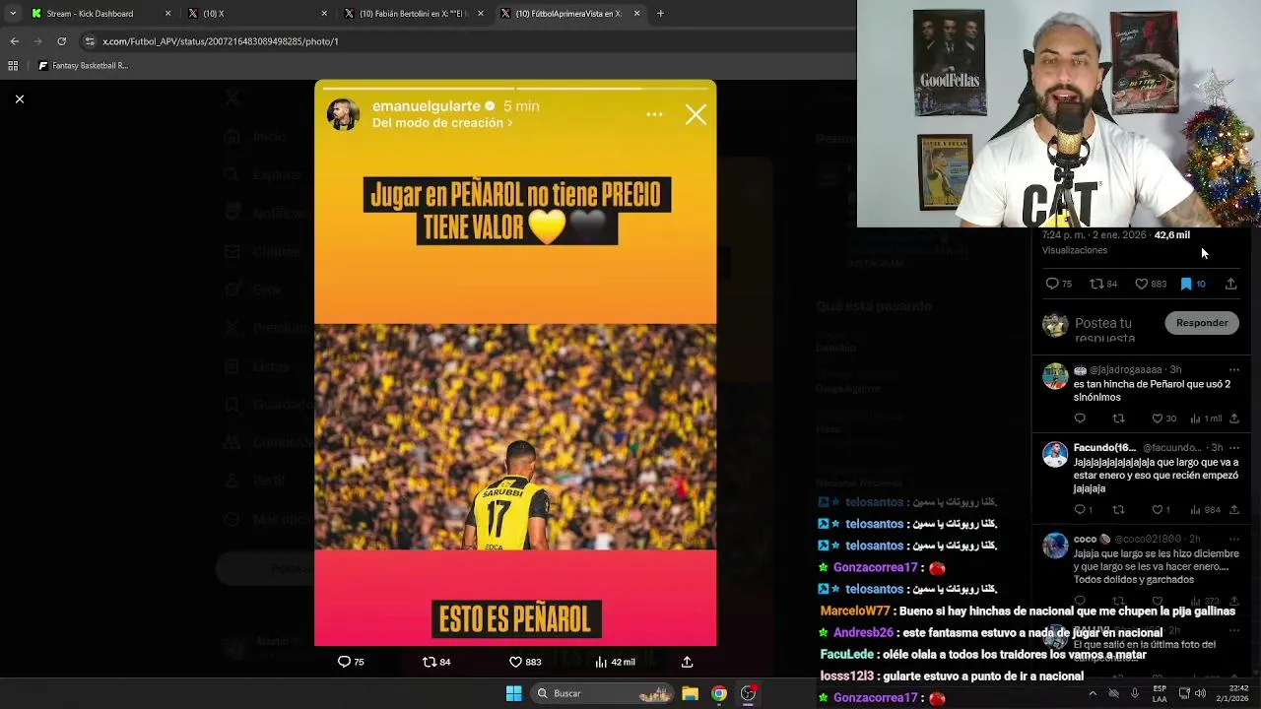Share Facundo's reply

pos(1233,509)
